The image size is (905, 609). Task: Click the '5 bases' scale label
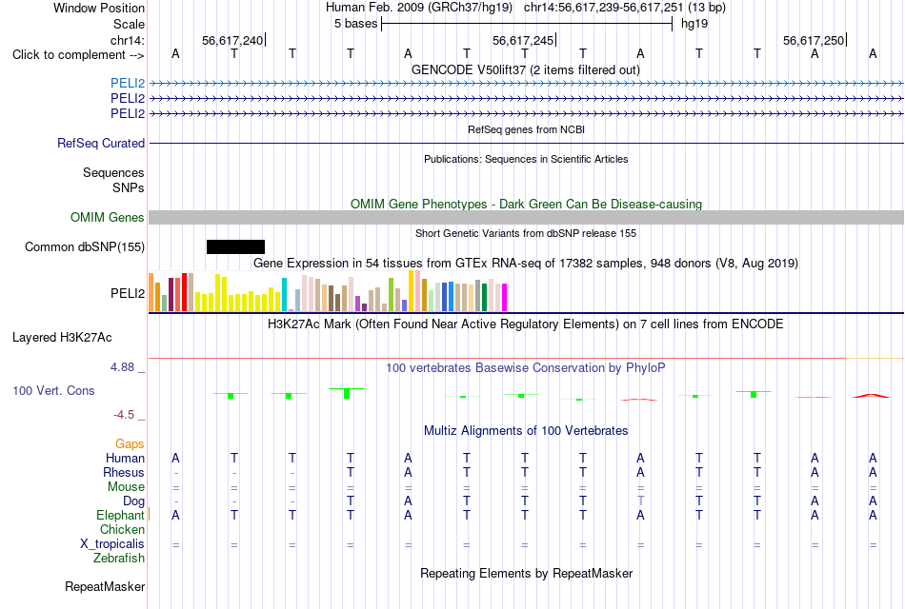(355, 24)
